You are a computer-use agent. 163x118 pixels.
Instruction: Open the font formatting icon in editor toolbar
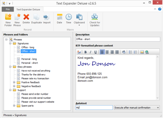point(79,52)
